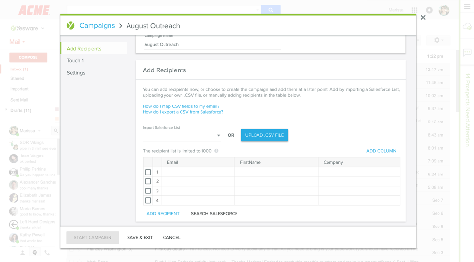
Task: Select checkbox for recipient row 1
Action: 148,172
